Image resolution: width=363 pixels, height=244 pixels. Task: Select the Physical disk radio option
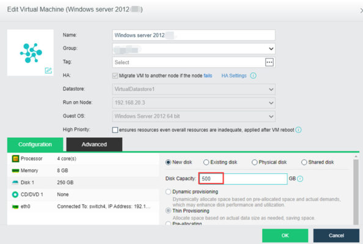[x=254, y=162]
